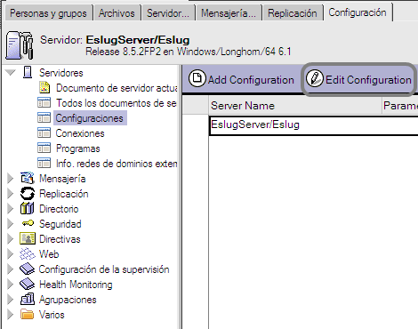Image resolution: width=418 pixels, height=329 pixels.
Task: Switch to the Archivos tab
Action: [117, 13]
